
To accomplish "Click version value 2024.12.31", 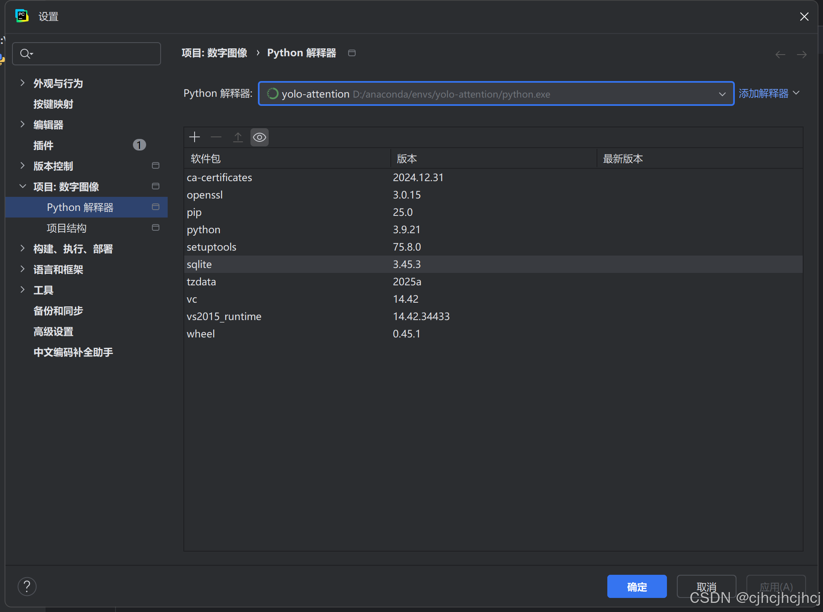I will [x=418, y=177].
